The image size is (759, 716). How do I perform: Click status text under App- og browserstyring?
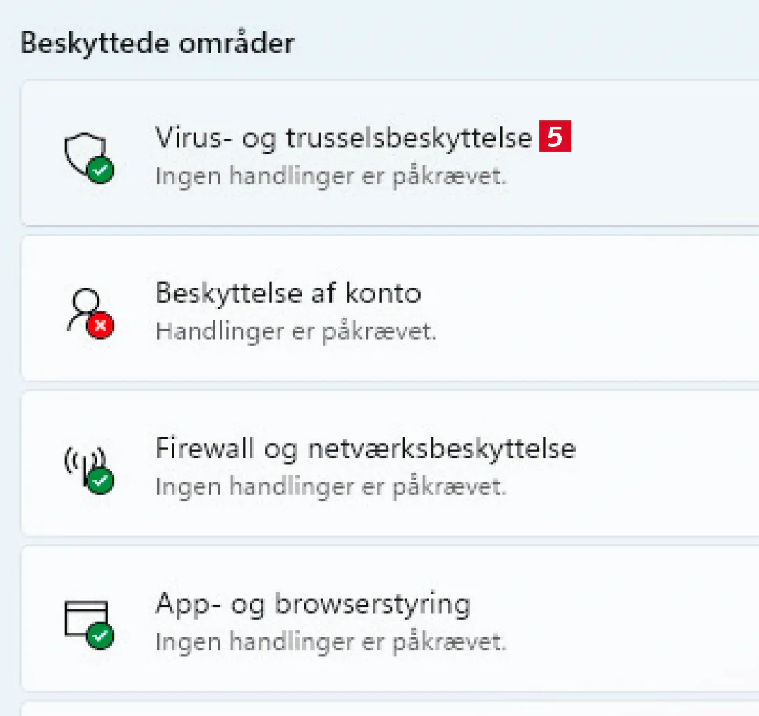pyautogui.click(x=331, y=642)
